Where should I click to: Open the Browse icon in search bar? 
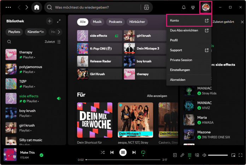146,7
